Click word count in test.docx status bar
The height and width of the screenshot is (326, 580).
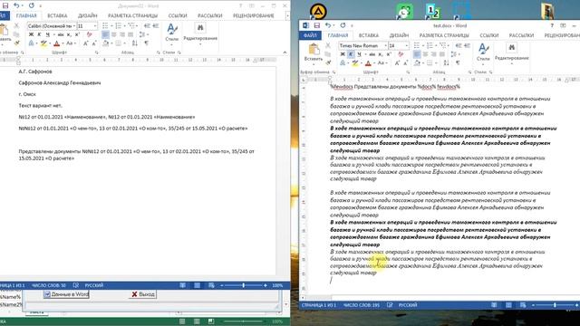[x=362, y=305]
